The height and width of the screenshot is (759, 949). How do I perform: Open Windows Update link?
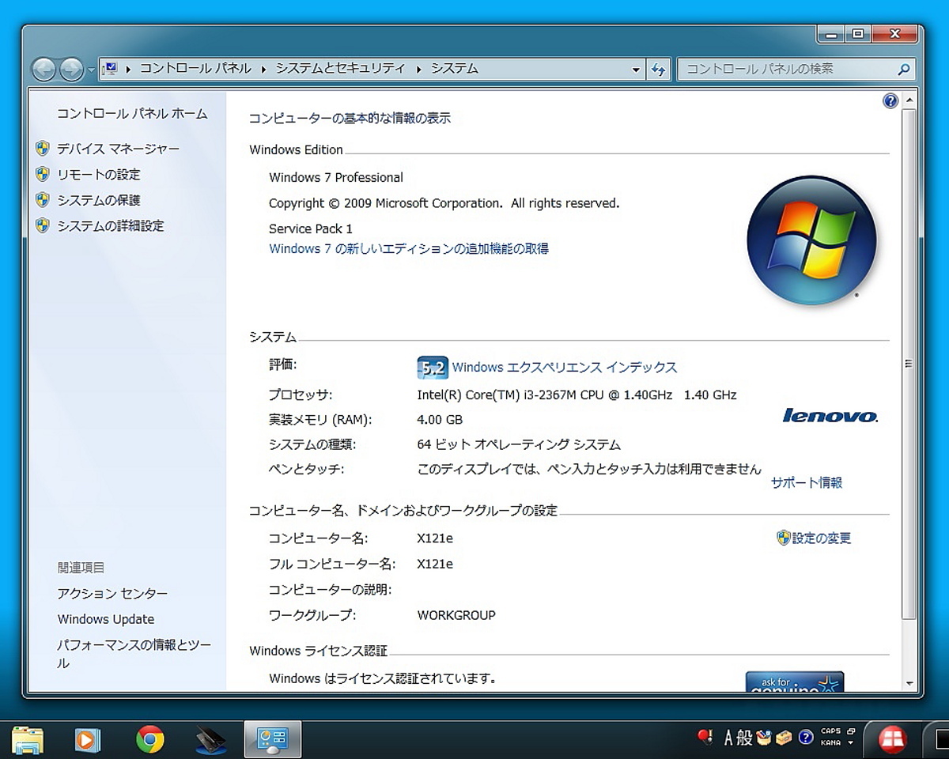coord(106,619)
